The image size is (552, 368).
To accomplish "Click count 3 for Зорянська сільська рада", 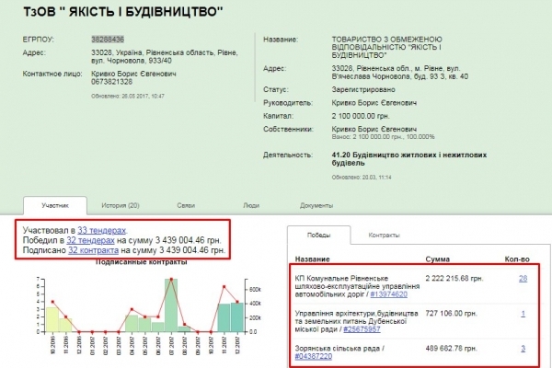I will (x=523, y=347).
